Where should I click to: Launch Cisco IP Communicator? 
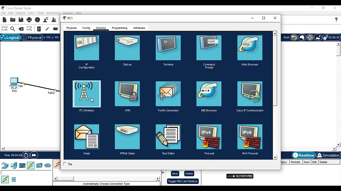[250, 94]
